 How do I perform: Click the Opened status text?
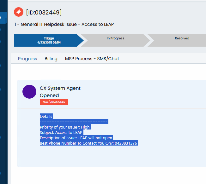(x=49, y=95)
